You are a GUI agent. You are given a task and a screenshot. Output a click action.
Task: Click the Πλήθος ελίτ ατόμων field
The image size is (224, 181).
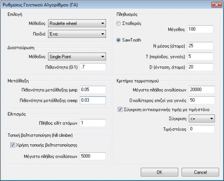(x=92, y=123)
